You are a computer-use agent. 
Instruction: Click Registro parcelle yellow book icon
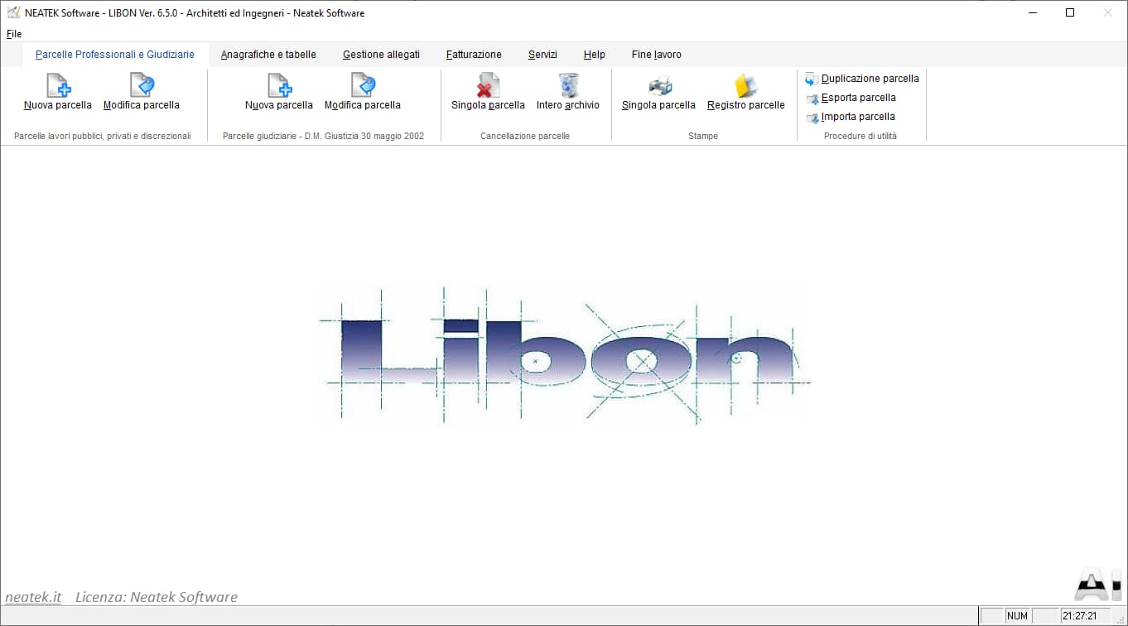[746, 85]
